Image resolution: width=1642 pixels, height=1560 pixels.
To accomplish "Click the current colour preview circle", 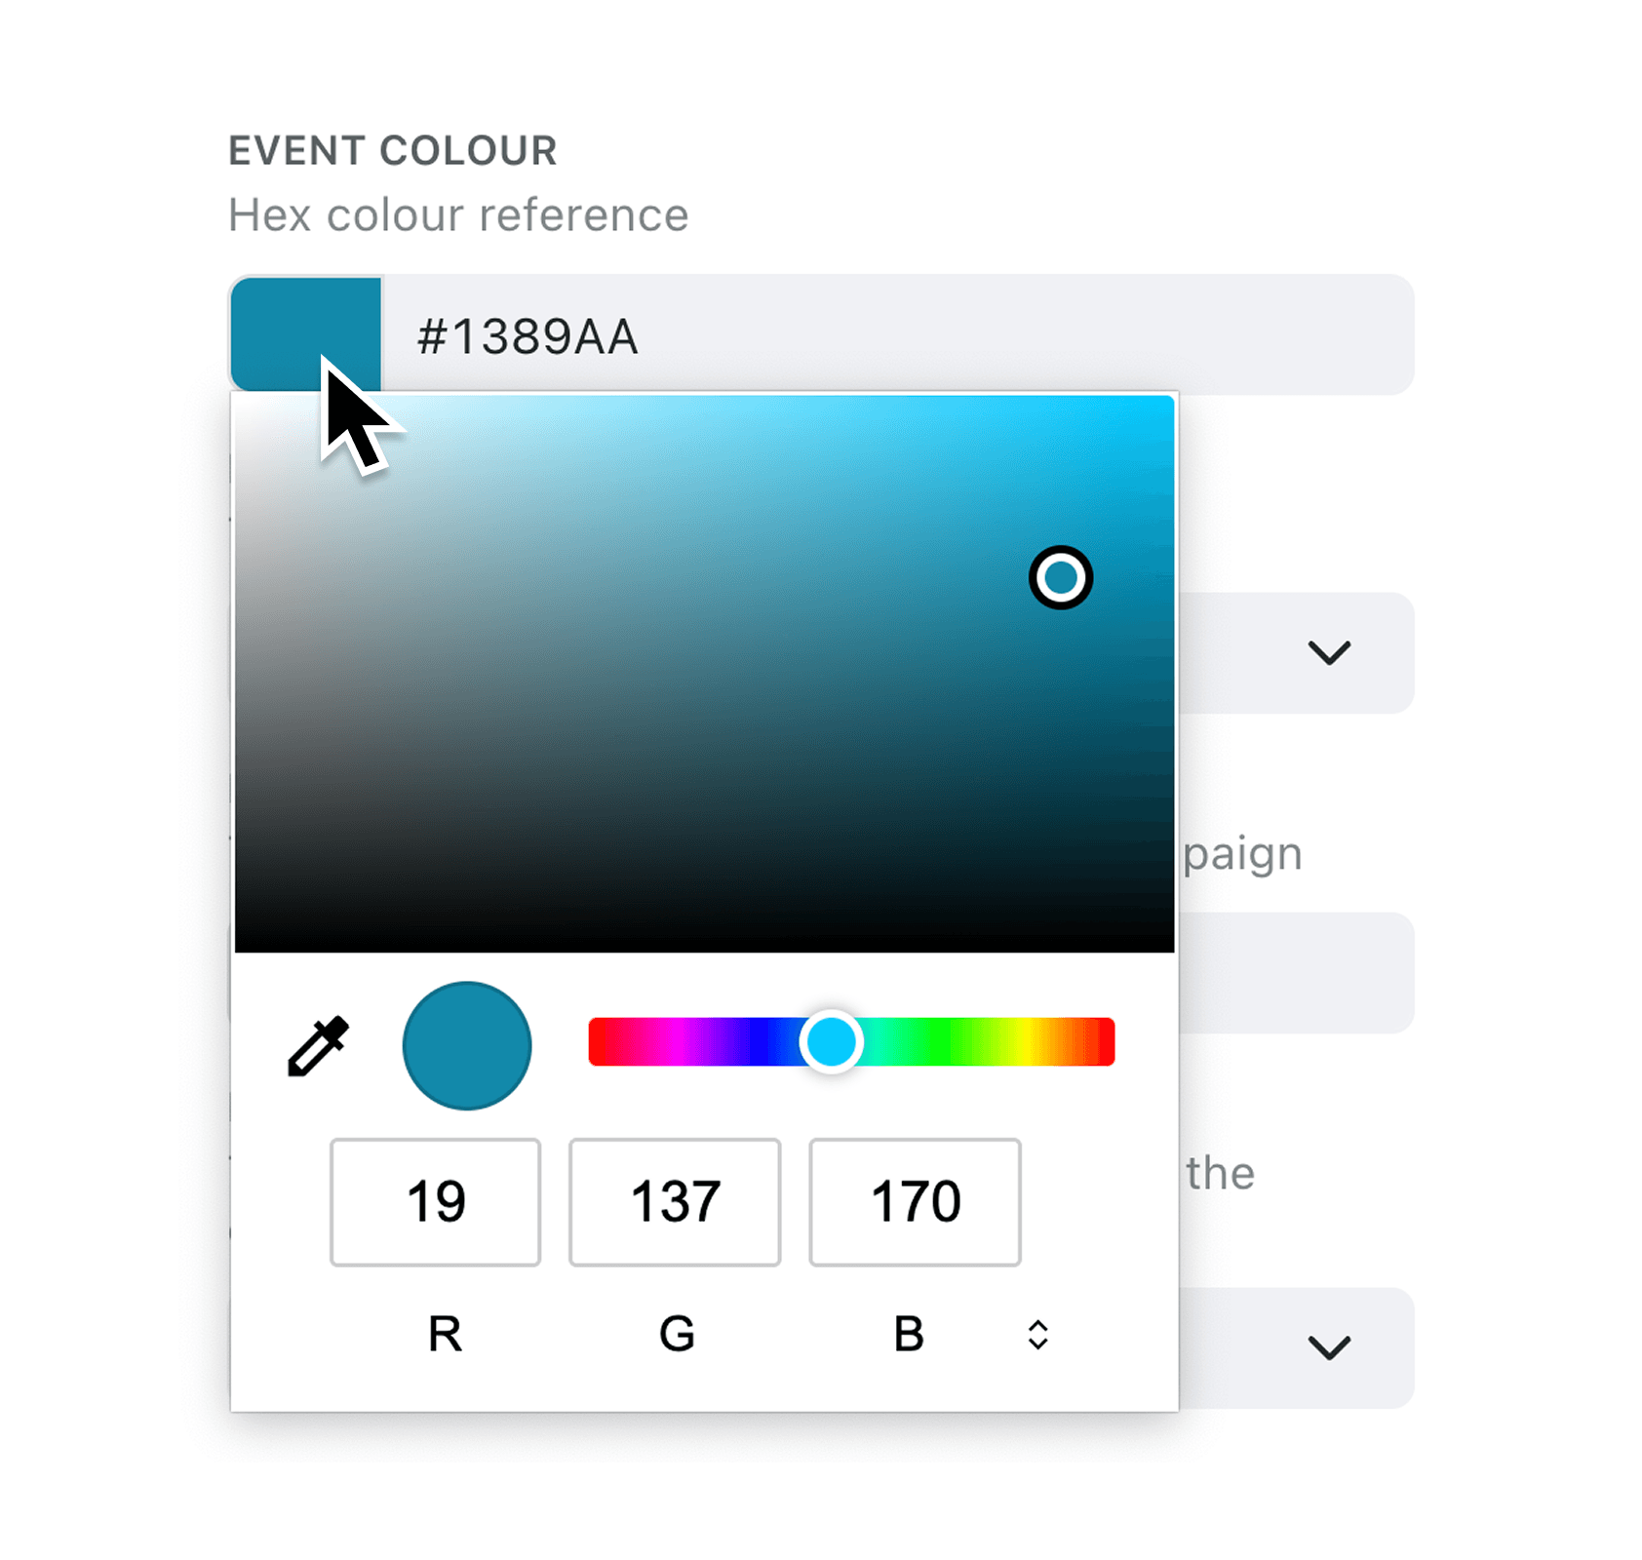I will [467, 1046].
